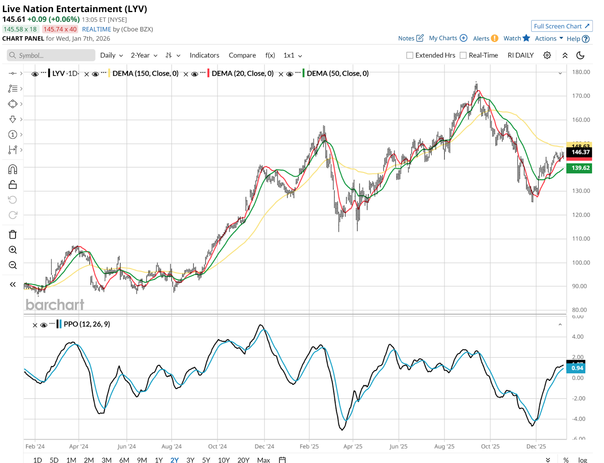Image resolution: width=604 pixels, height=463 pixels.
Task: Click the zoom in magnifier icon
Action: 12,250
